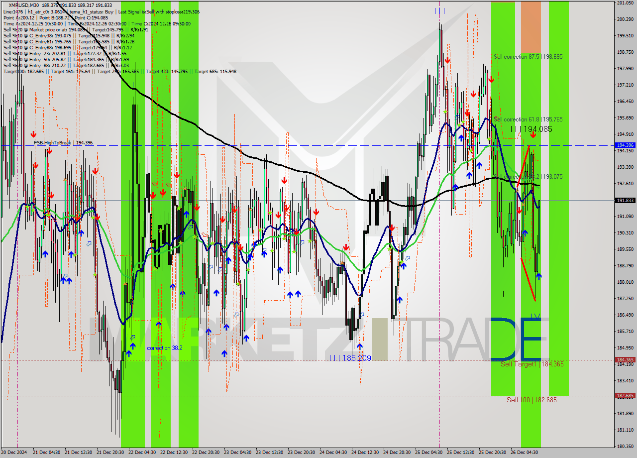
Task: Click the blue 194.396 price tag on axis
Action: coord(625,145)
